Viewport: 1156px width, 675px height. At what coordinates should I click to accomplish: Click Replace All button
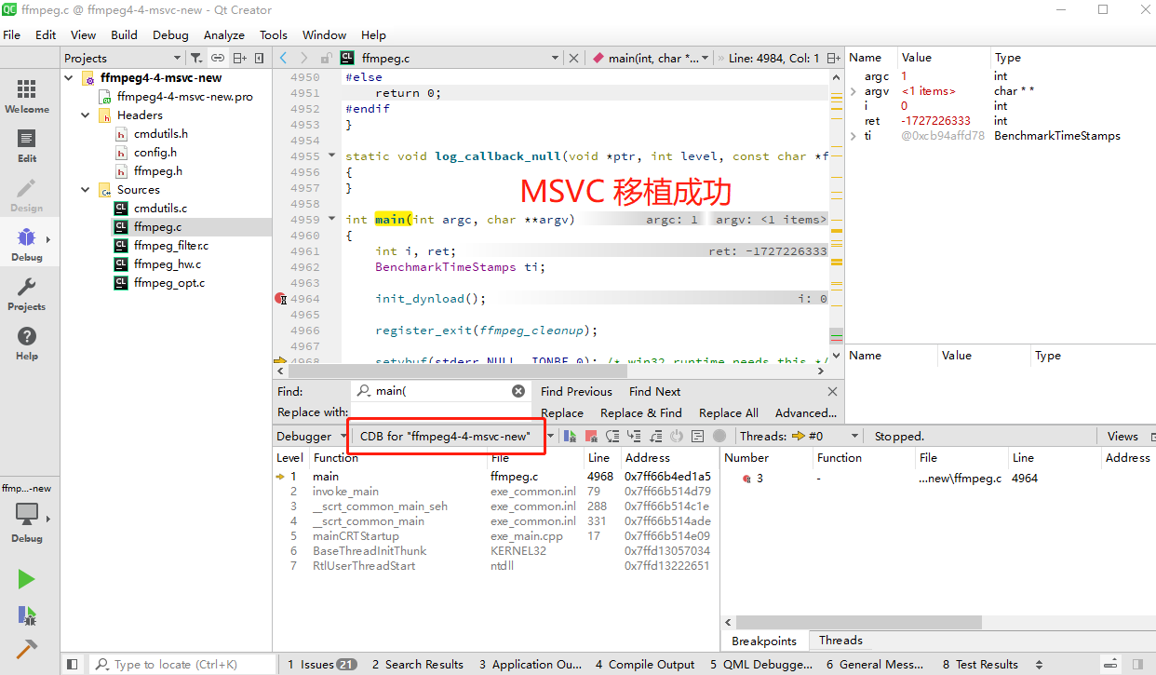[x=728, y=413]
